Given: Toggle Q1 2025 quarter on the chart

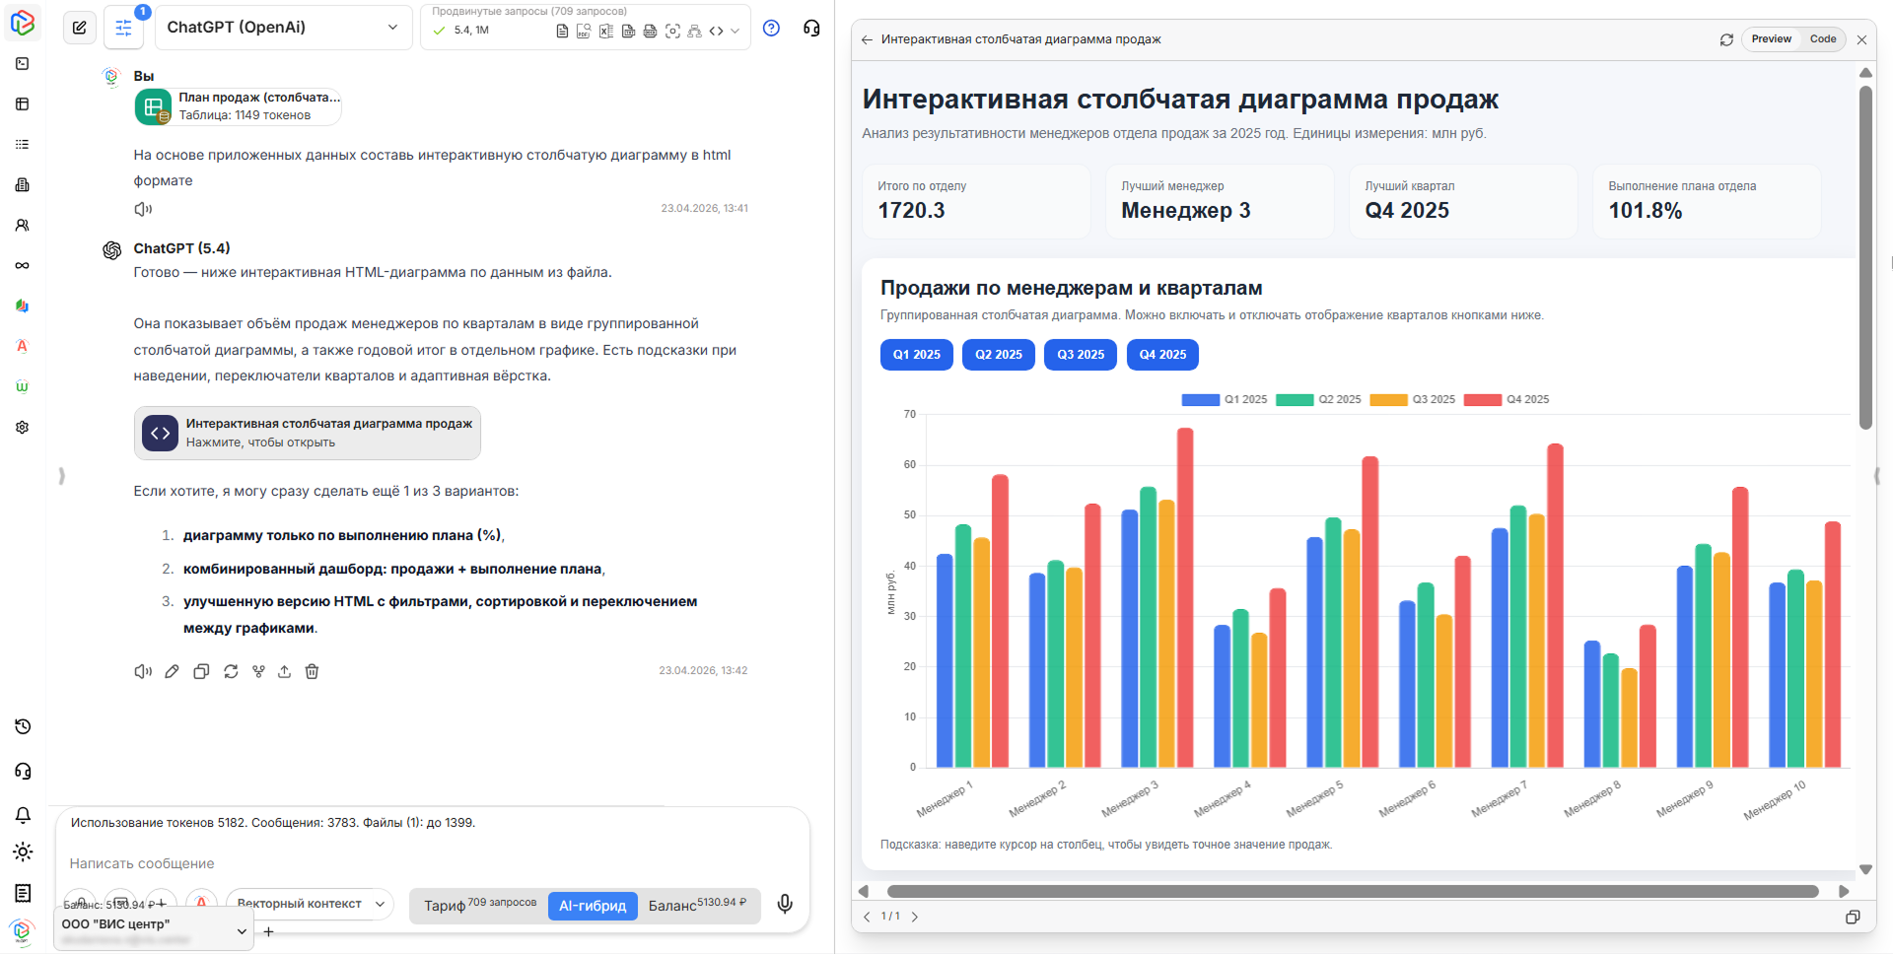Looking at the screenshot, I should coord(916,355).
